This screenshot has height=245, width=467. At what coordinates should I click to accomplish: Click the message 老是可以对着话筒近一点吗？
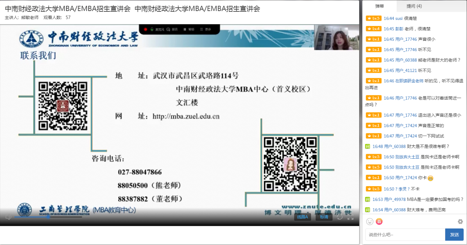tap(414, 101)
